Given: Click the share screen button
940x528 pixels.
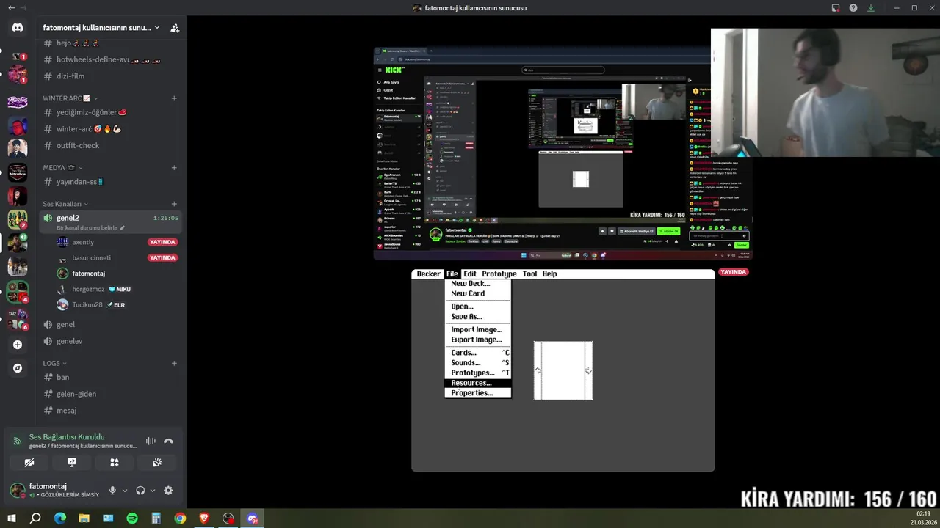Looking at the screenshot, I should pos(72,463).
